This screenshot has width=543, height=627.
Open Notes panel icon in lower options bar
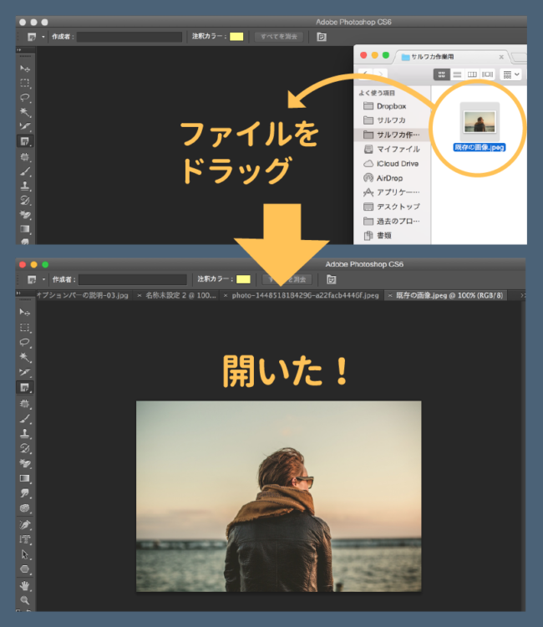coord(332,279)
